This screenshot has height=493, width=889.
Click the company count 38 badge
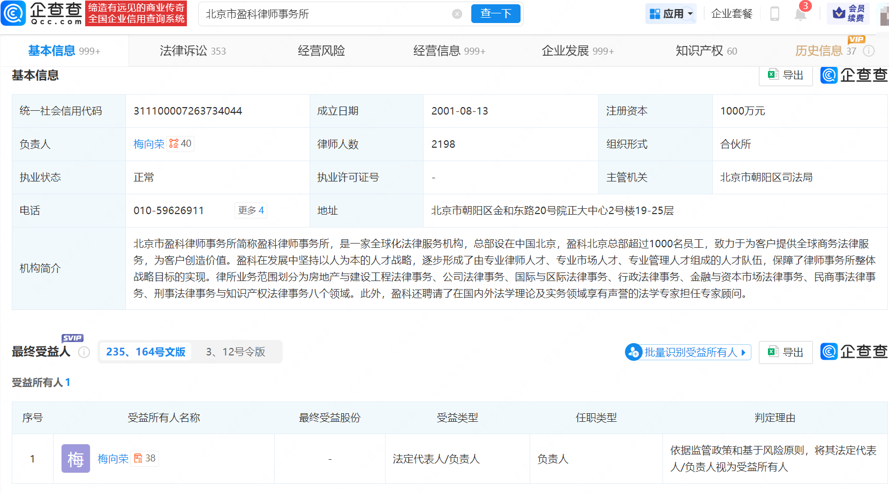tap(145, 458)
